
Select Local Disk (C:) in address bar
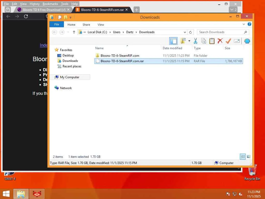pyautogui.click(x=97, y=32)
